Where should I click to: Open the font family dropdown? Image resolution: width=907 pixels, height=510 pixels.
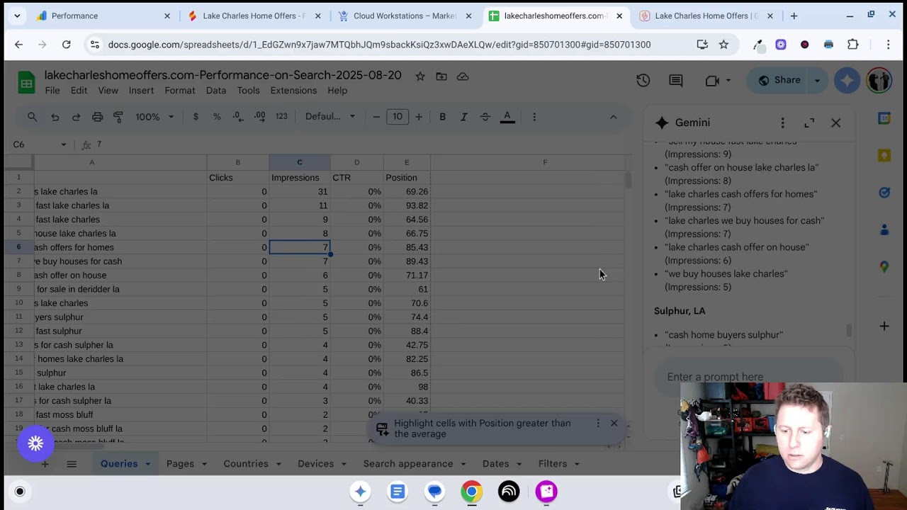(x=330, y=117)
